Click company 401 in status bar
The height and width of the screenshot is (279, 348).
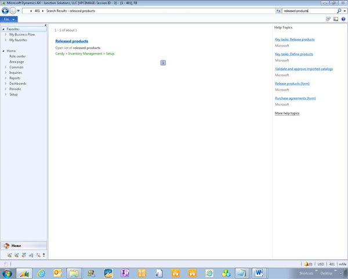click(332, 264)
